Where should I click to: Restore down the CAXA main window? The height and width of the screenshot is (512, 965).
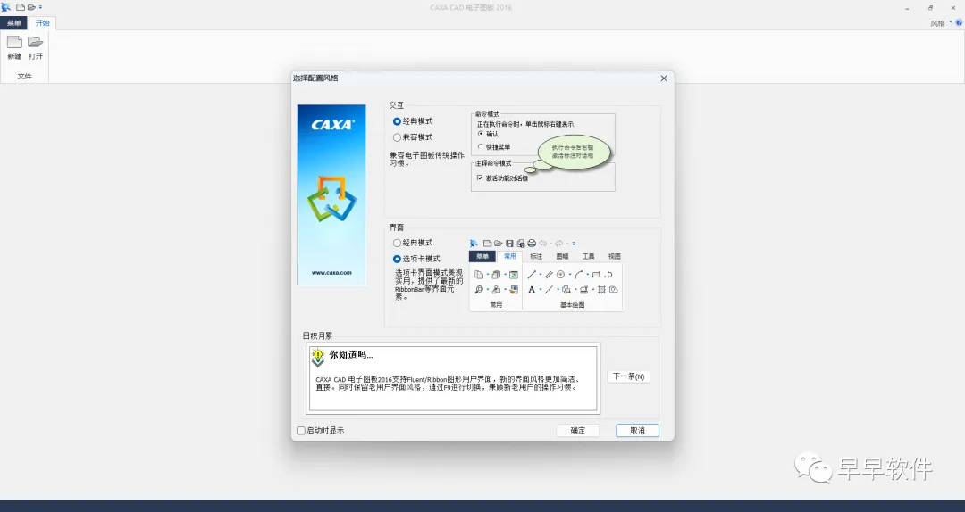click(x=930, y=8)
